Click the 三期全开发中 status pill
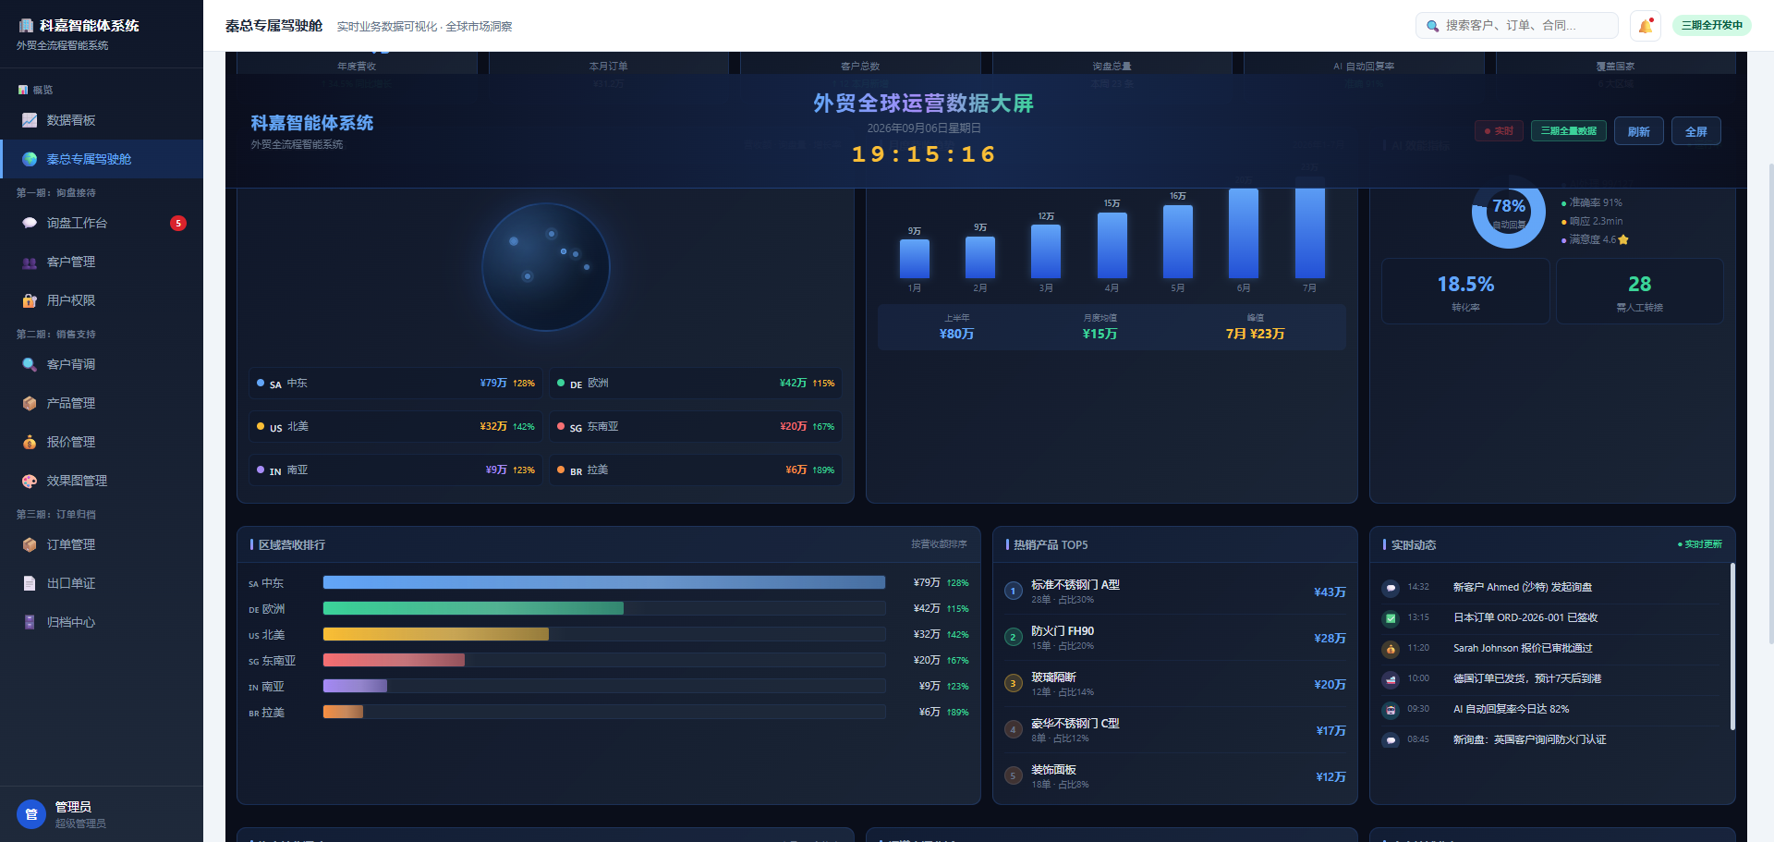This screenshot has width=1774, height=842. tap(1712, 25)
